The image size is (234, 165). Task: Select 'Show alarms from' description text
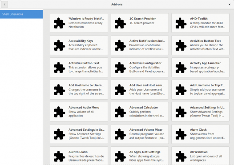tap(208, 136)
